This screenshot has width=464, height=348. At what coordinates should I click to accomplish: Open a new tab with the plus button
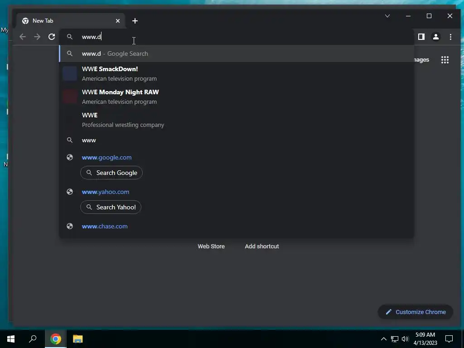(x=135, y=21)
